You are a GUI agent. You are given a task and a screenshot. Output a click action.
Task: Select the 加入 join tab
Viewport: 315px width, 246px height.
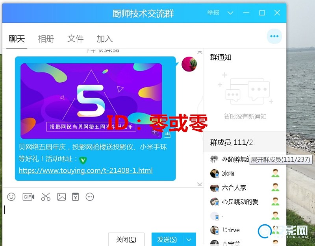point(104,39)
